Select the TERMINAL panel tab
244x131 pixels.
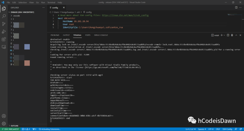[x=77, y=35]
